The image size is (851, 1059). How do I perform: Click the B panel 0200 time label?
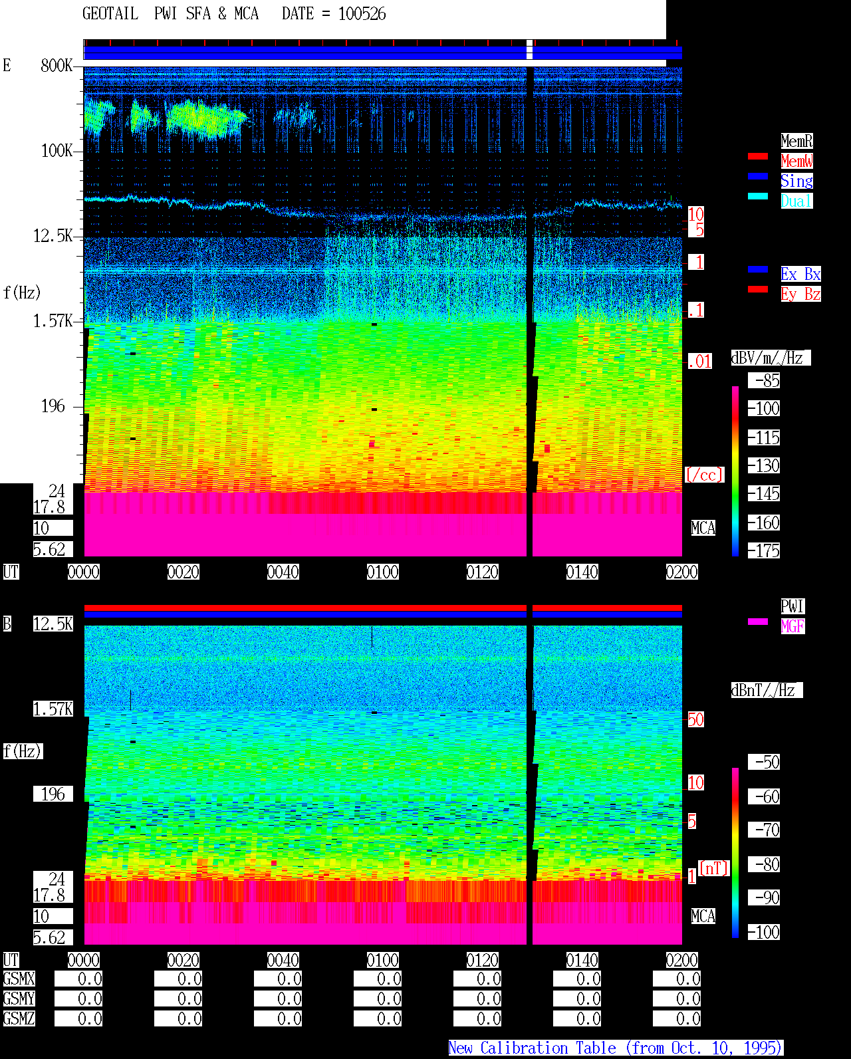tap(681, 960)
